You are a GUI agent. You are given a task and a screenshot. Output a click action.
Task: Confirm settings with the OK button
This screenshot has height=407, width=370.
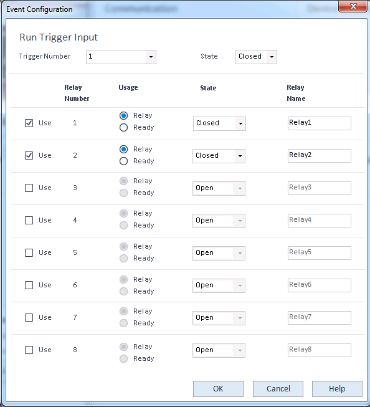[218, 389]
